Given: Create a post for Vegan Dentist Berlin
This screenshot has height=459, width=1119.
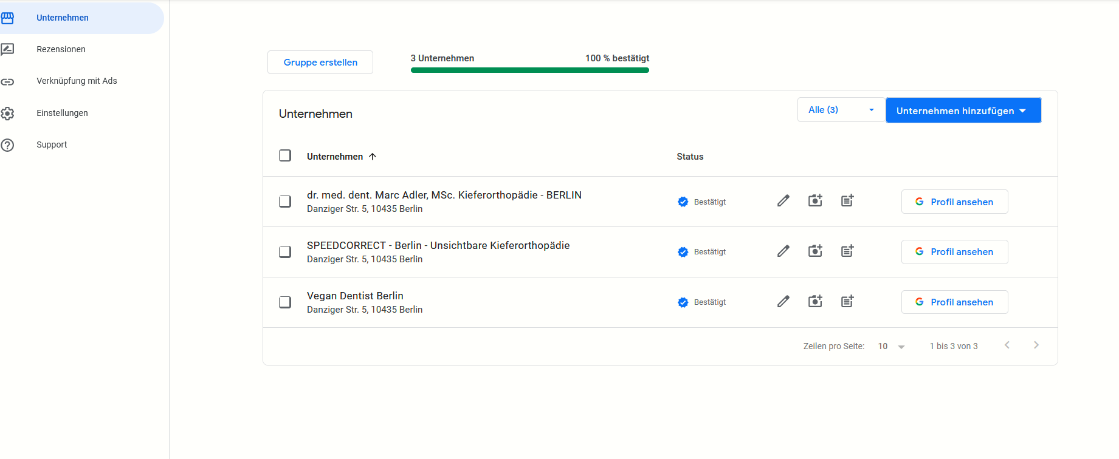Looking at the screenshot, I should tap(847, 301).
